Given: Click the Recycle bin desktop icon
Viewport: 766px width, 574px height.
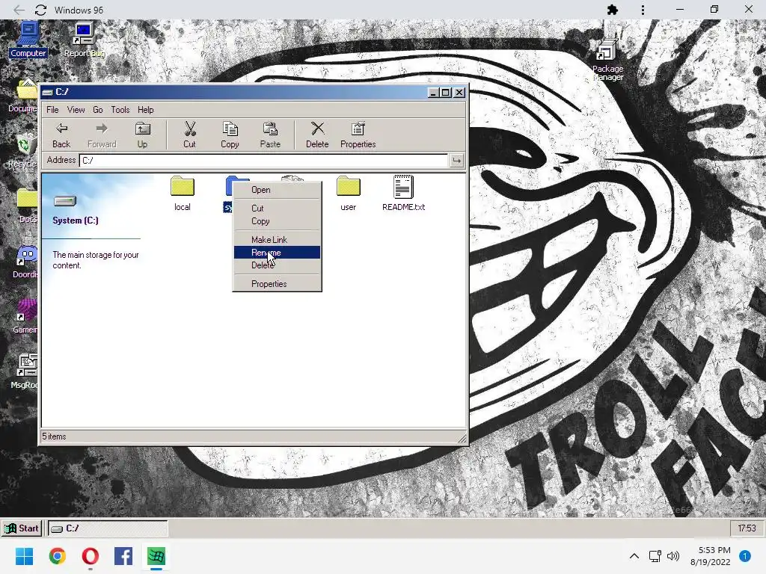Looking at the screenshot, I should pos(22,151).
